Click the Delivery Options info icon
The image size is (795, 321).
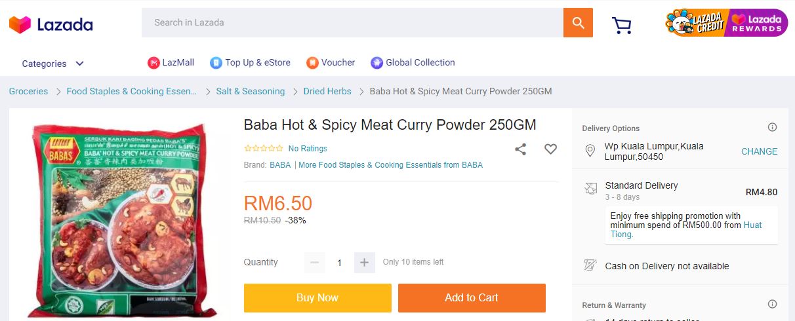[x=772, y=128]
